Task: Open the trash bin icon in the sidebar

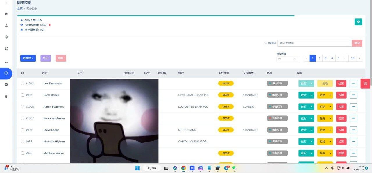Action: tap(6, 96)
